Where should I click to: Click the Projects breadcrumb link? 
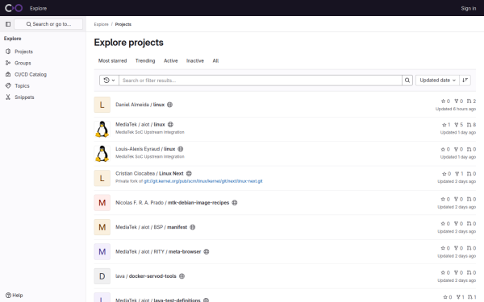click(x=123, y=24)
